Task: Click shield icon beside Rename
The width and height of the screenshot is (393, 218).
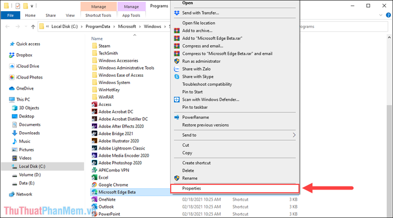Action: (x=177, y=178)
